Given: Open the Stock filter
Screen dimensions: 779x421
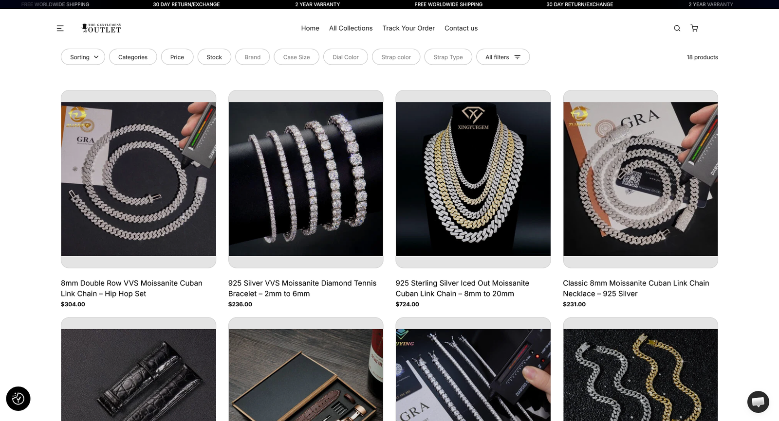Looking at the screenshot, I should tap(214, 57).
